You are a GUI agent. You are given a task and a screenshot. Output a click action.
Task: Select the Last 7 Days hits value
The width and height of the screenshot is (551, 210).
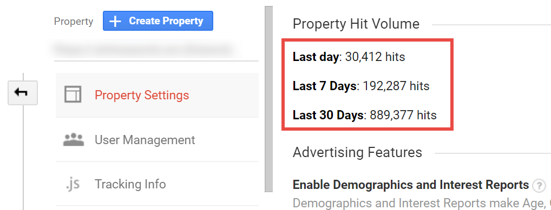[x=396, y=86]
